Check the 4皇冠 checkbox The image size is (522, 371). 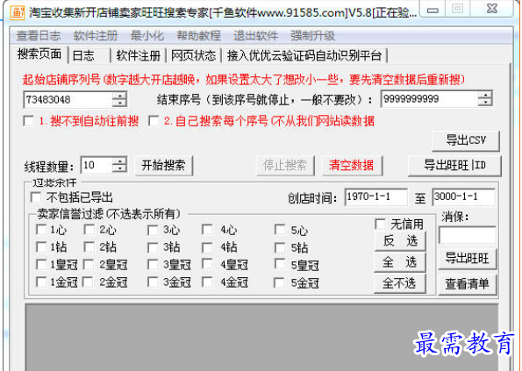tap(207, 264)
